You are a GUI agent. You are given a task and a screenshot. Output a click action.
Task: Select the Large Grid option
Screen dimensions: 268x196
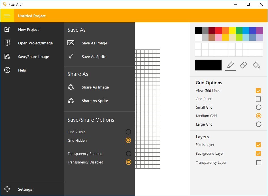click(258, 124)
